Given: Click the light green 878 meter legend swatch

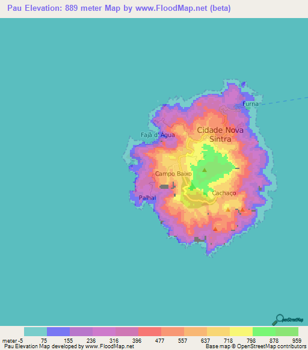Looking at the screenshot, I should tap(287, 332).
